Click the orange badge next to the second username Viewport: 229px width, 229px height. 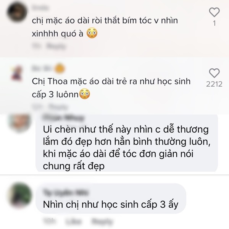[60, 68]
